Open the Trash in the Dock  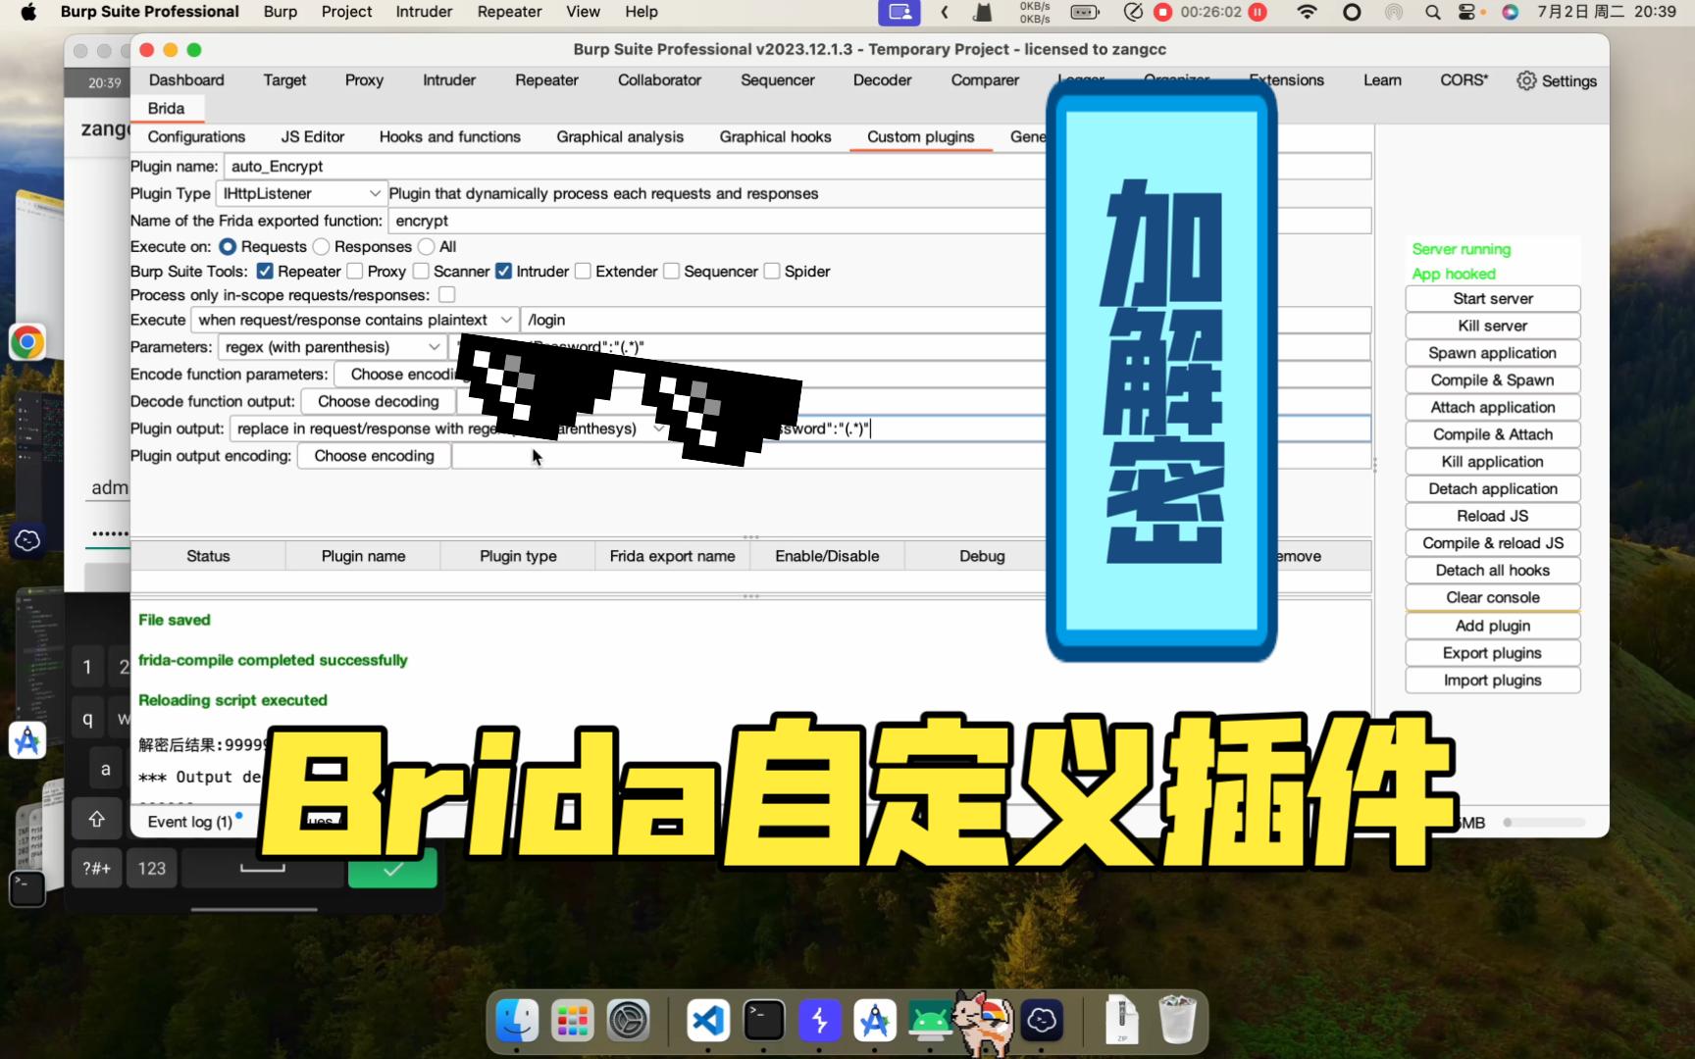pos(1177,1021)
